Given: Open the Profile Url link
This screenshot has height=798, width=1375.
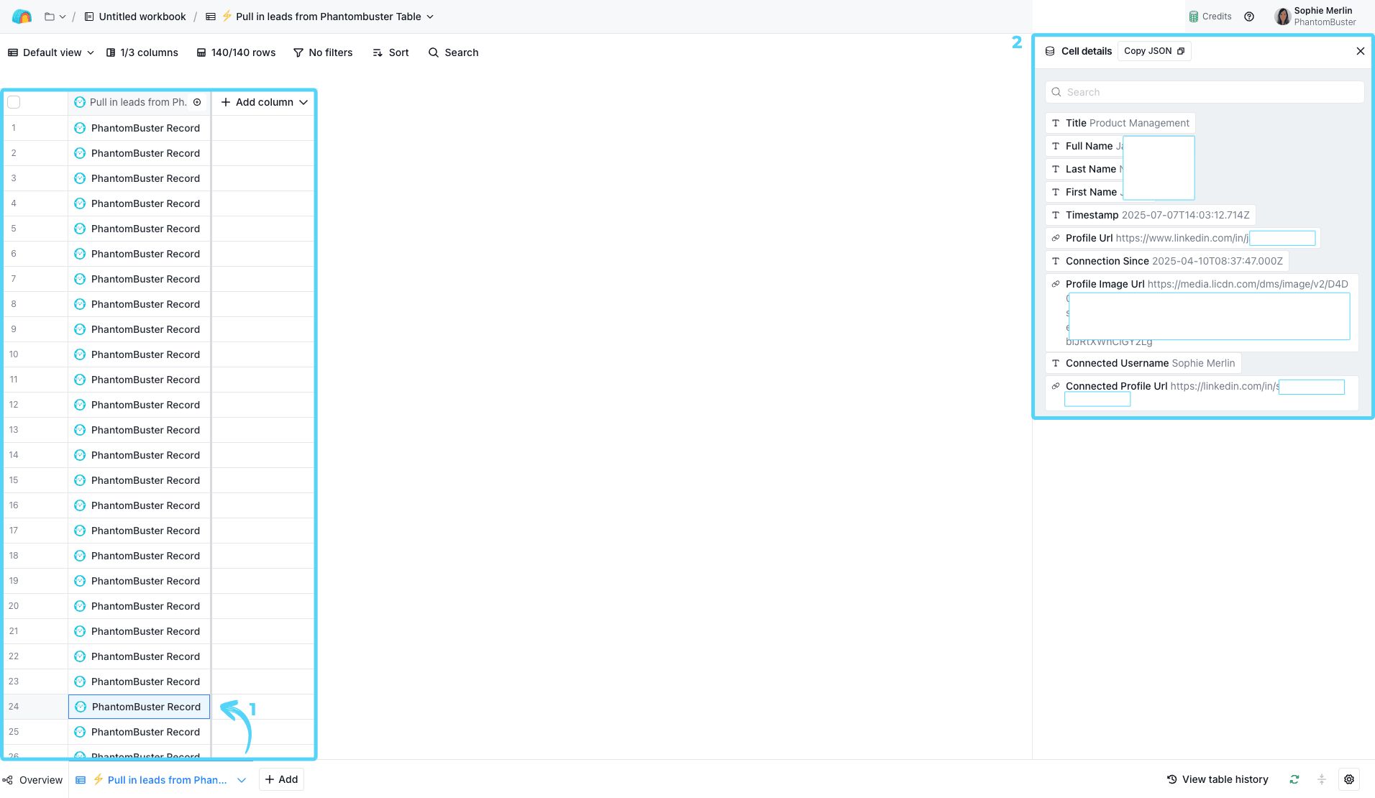Looking at the screenshot, I should coord(1183,238).
